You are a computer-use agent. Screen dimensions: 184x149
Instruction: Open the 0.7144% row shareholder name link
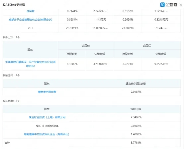(31, 11)
